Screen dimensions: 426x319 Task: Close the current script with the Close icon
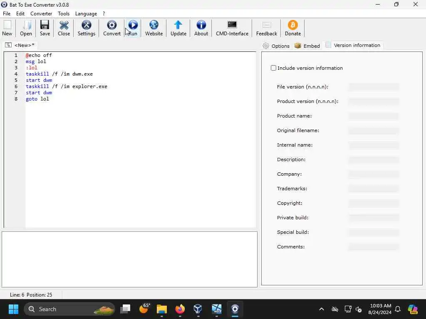tap(64, 28)
